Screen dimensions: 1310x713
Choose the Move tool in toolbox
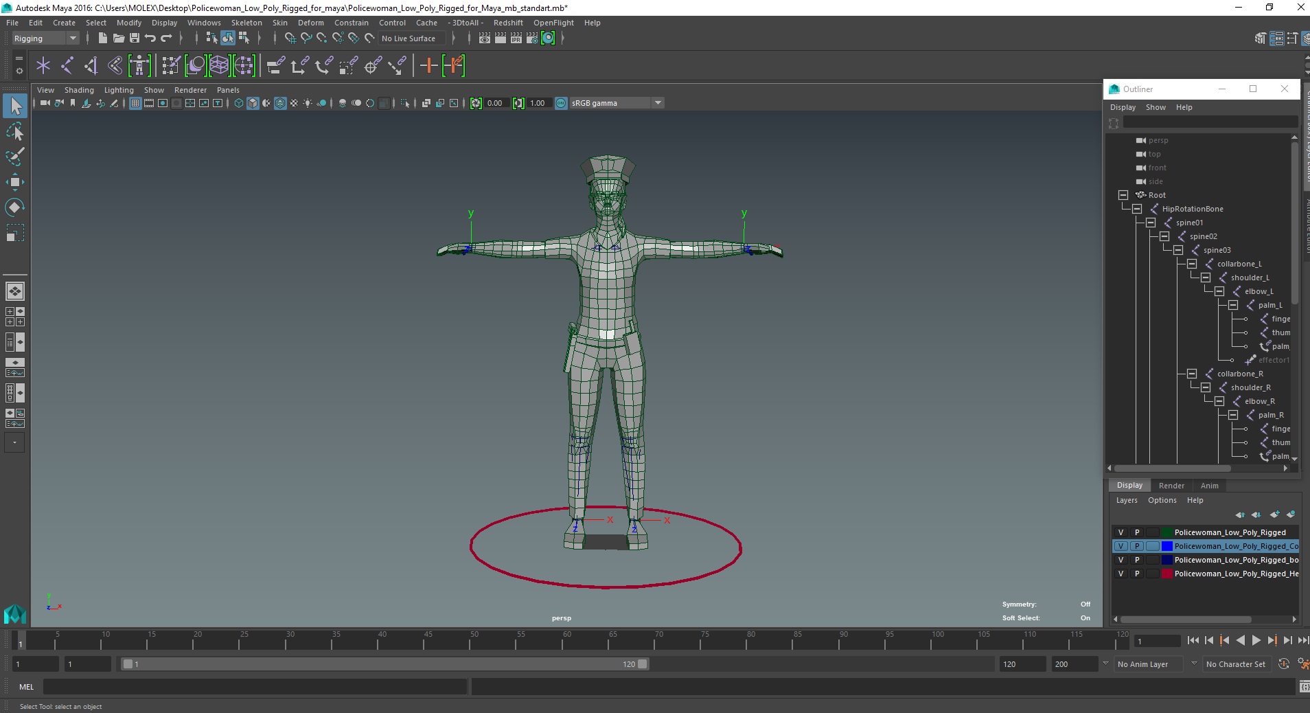click(x=15, y=182)
